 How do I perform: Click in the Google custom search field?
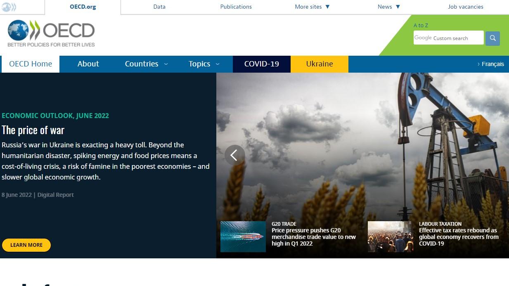coord(448,38)
